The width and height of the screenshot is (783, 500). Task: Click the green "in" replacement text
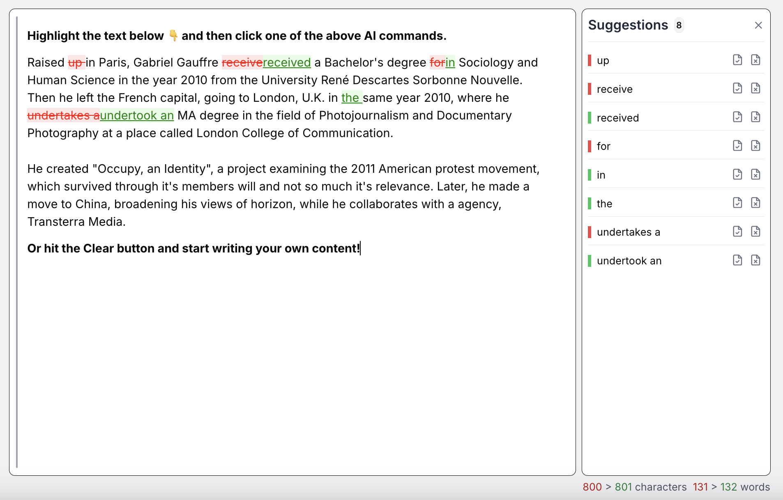click(450, 62)
